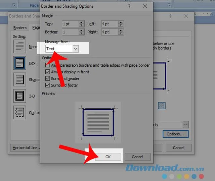The width and height of the screenshot is (215, 181).
Task: Increase Top margin with up spinner
Action: tap(81, 22)
